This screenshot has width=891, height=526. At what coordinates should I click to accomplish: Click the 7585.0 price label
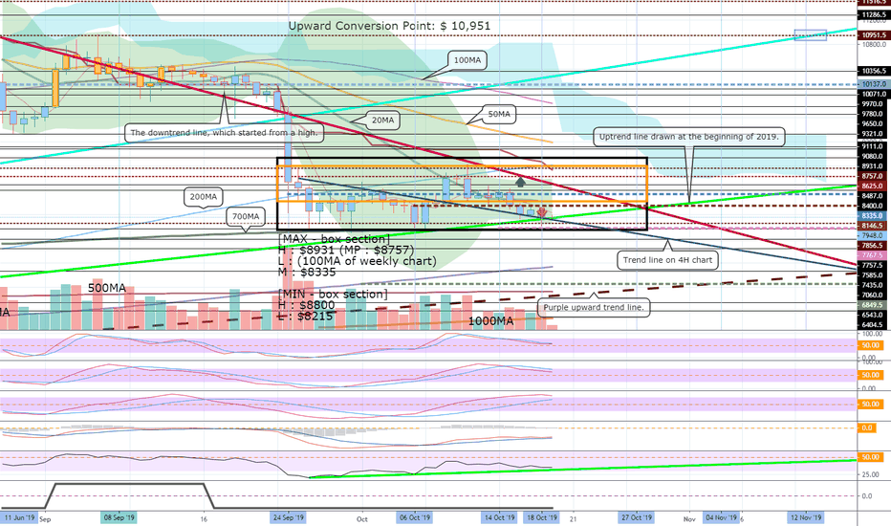coord(872,275)
